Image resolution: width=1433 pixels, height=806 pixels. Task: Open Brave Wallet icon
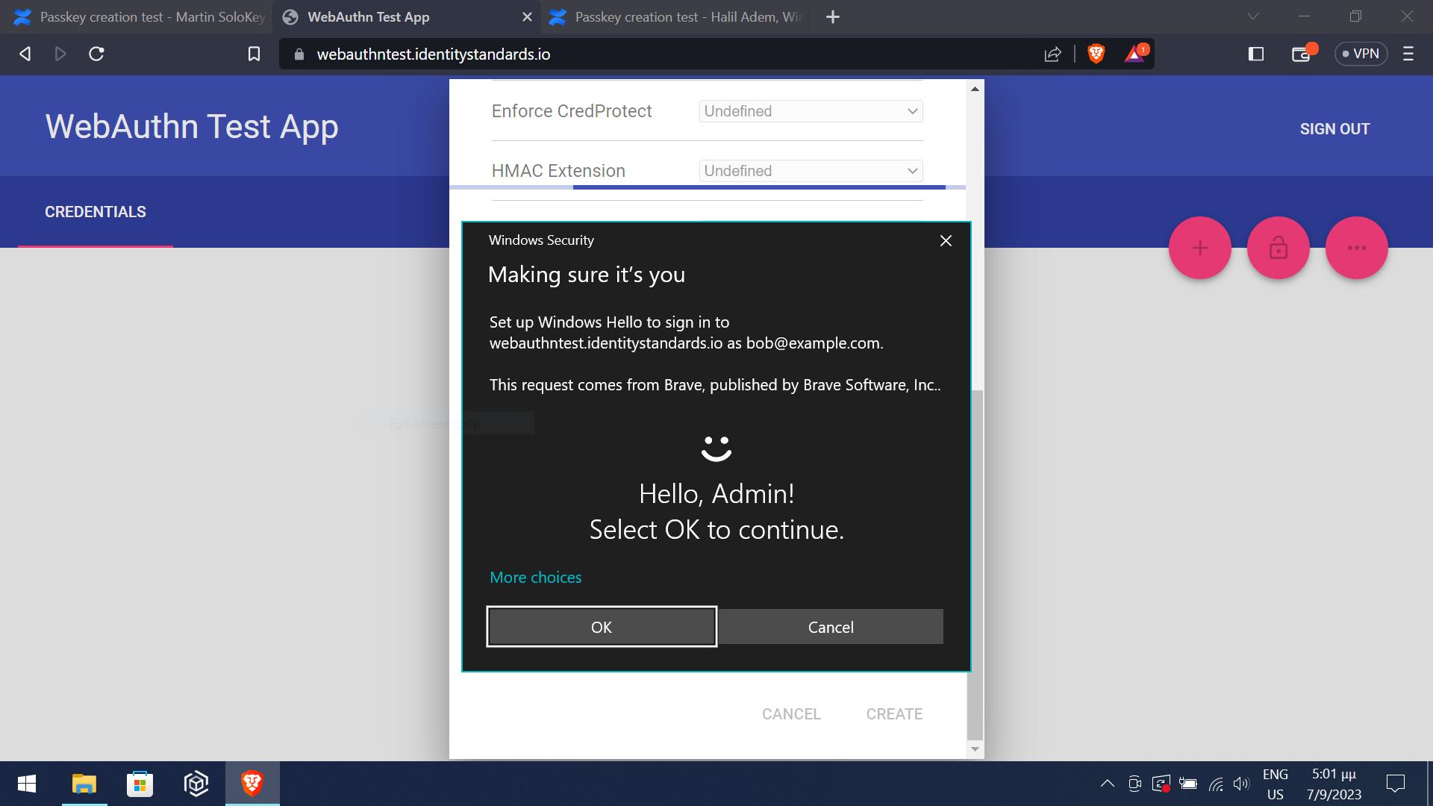coord(1302,54)
